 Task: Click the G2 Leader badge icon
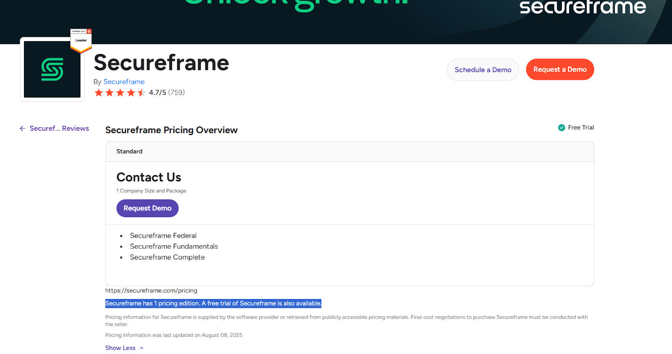(81, 41)
